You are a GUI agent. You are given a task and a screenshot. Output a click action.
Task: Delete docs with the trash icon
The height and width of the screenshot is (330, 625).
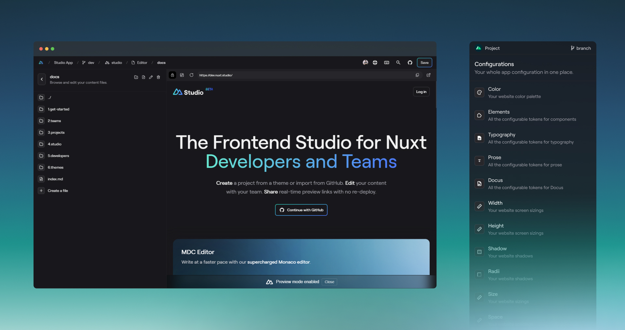[x=159, y=77]
